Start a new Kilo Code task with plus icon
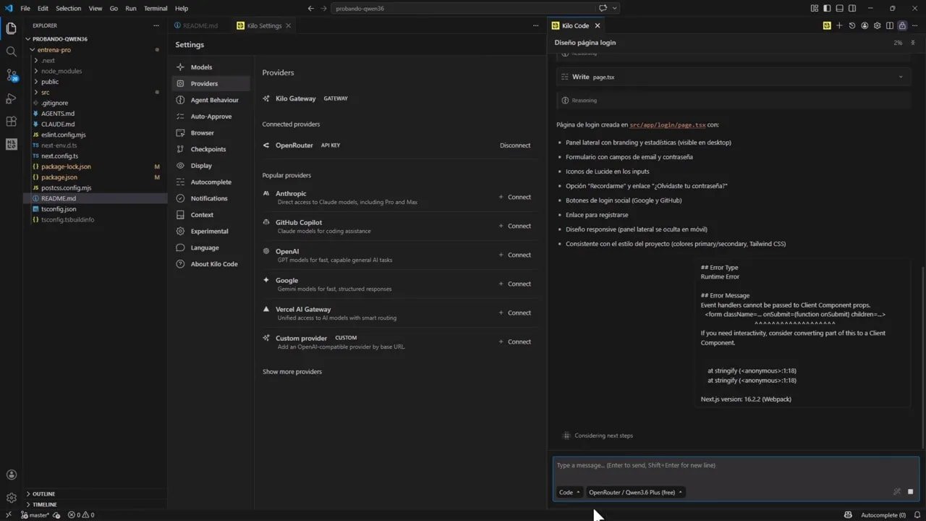The height and width of the screenshot is (521, 926). 839,25
